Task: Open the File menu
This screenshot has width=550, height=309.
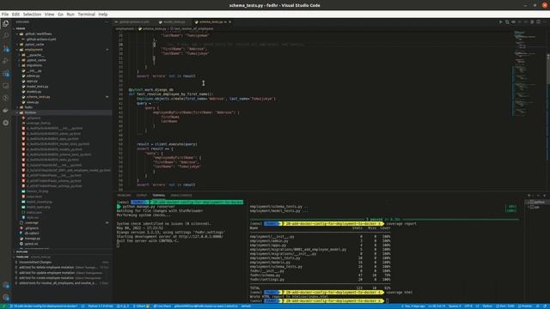Action: click(x=5, y=14)
